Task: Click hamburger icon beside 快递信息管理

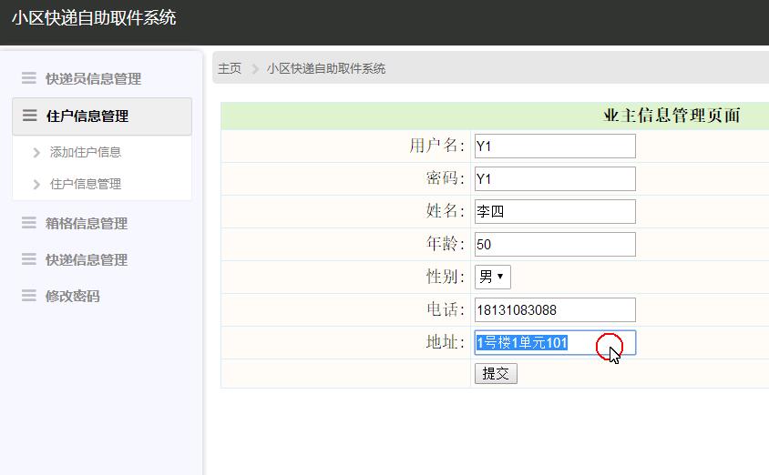Action: pos(29,259)
